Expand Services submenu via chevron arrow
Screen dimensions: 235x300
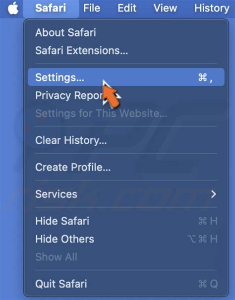click(x=214, y=194)
